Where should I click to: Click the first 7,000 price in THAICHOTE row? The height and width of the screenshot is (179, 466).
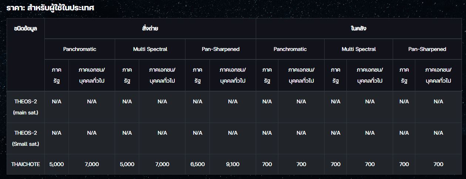pos(92,164)
